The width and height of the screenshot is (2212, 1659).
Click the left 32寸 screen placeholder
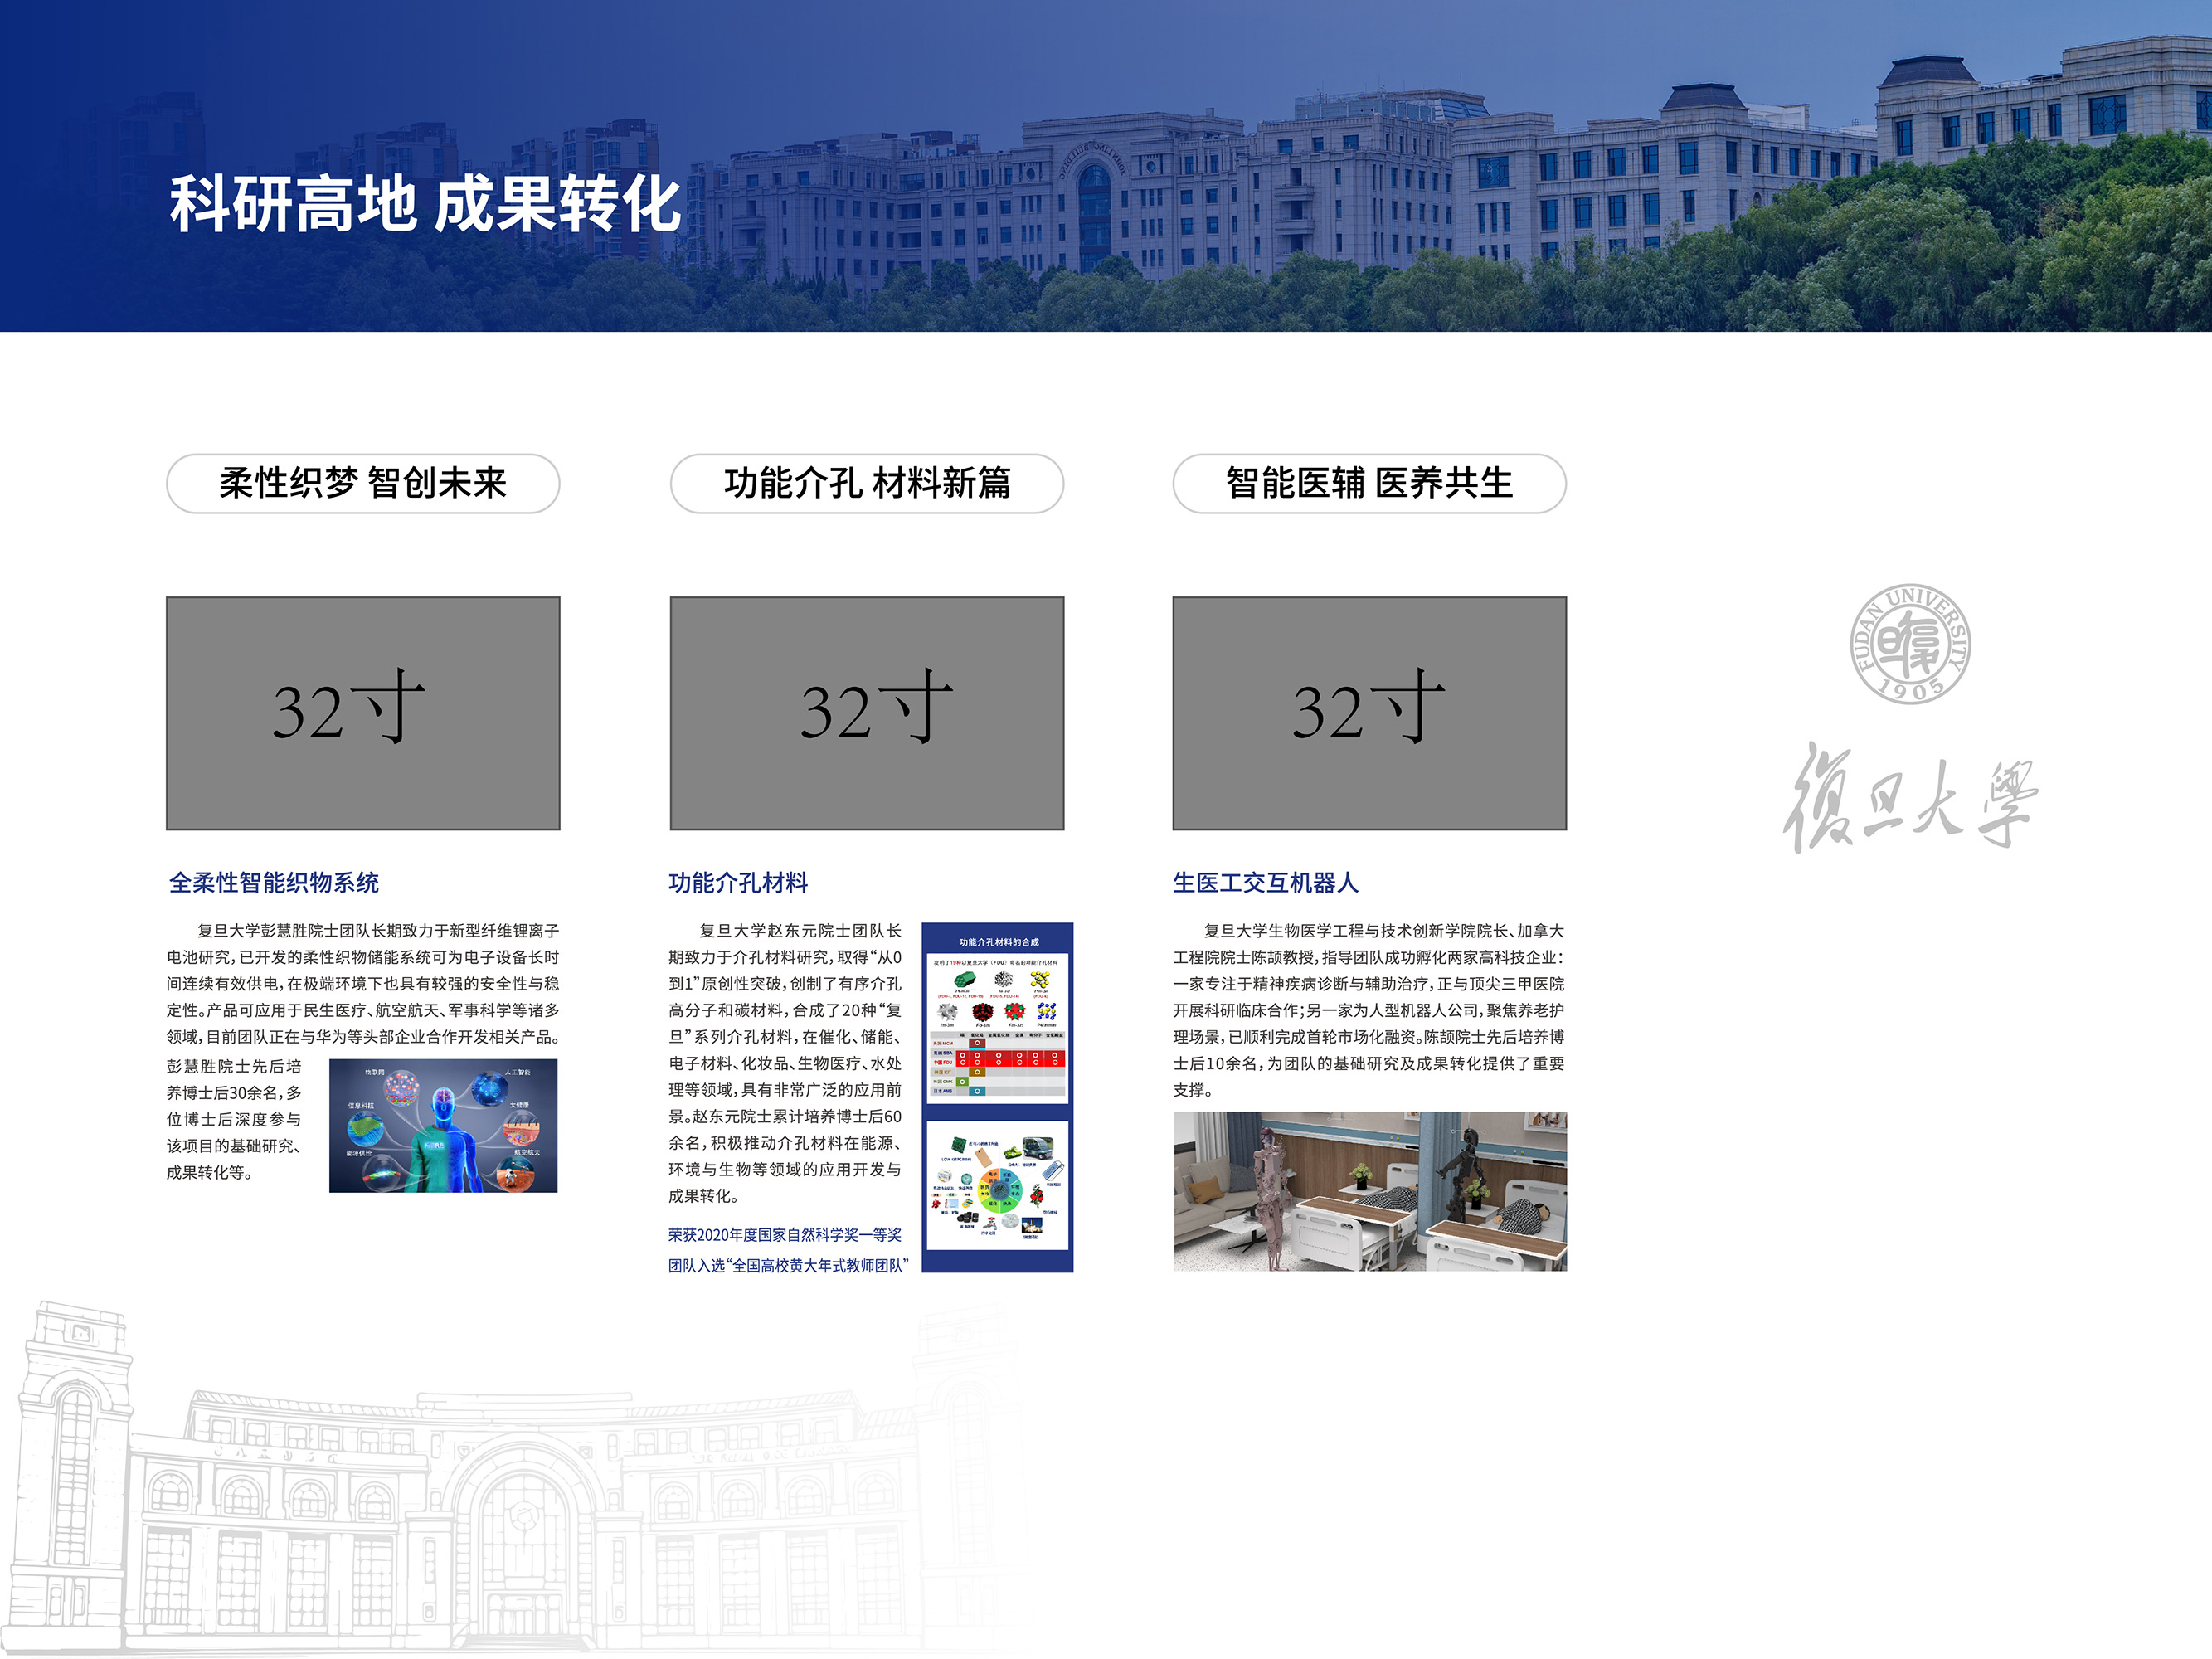coord(363,713)
